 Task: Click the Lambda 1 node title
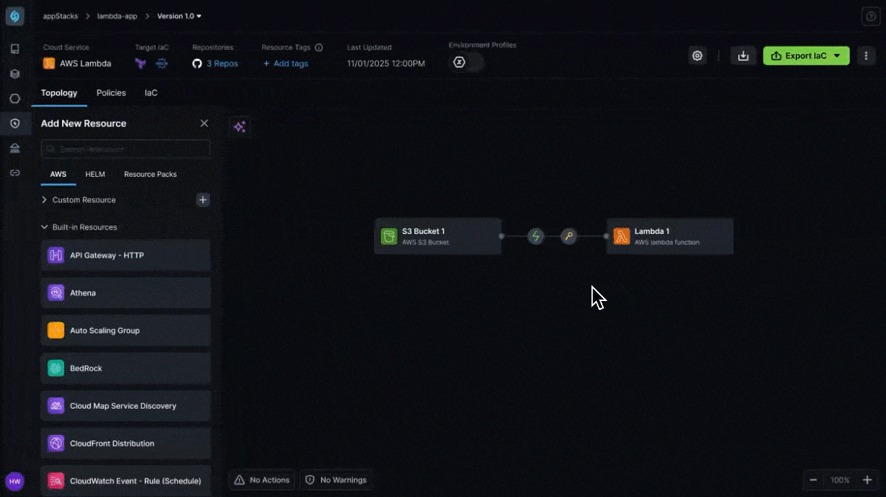pos(652,231)
